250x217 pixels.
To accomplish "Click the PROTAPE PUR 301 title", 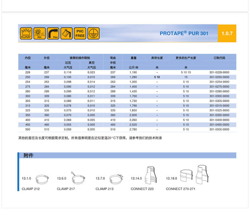I will [184, 33].
